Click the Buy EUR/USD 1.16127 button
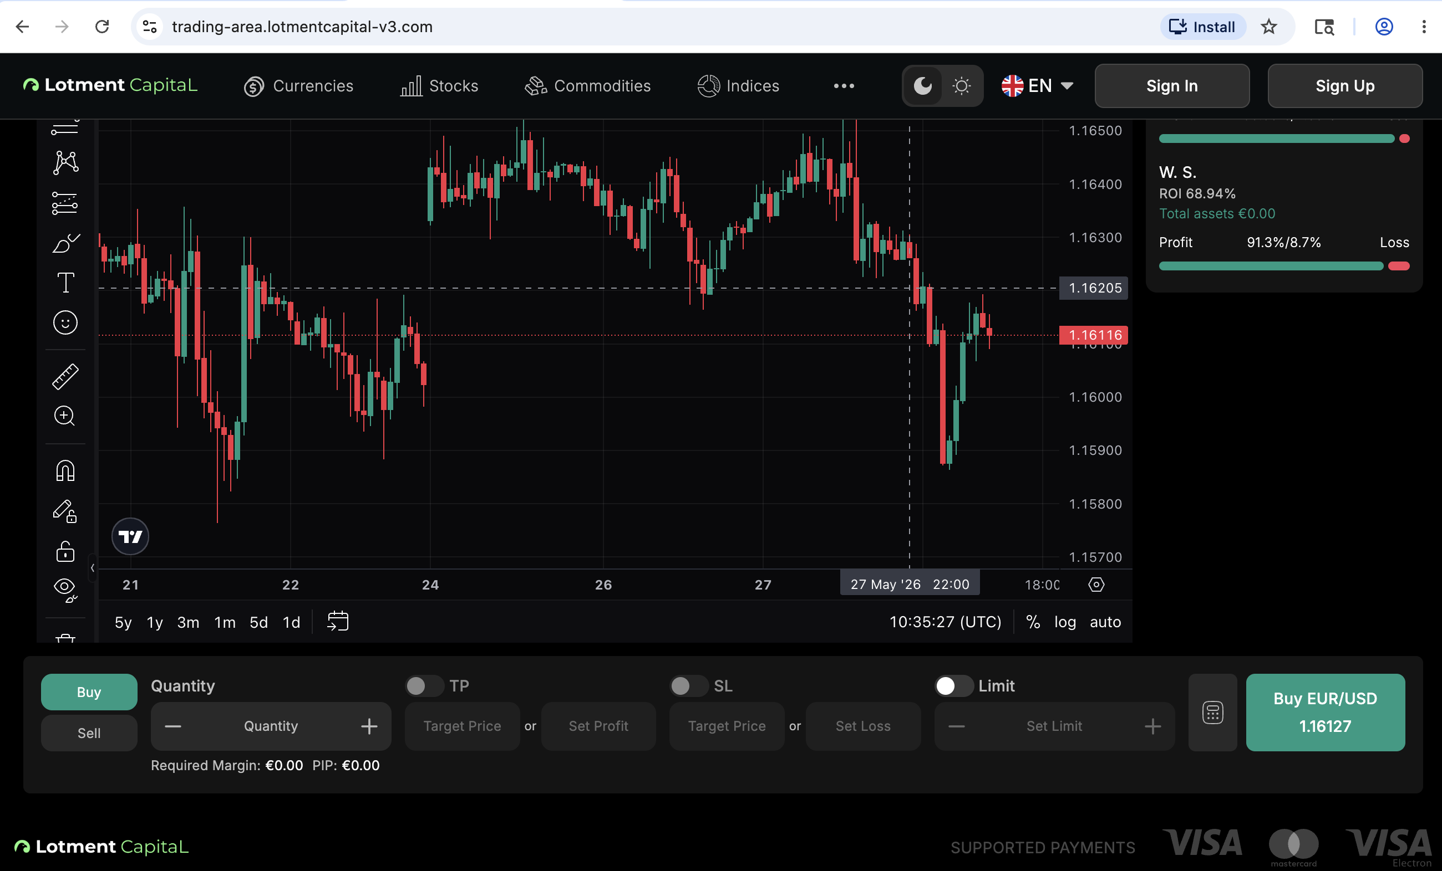 (1326, 713)
